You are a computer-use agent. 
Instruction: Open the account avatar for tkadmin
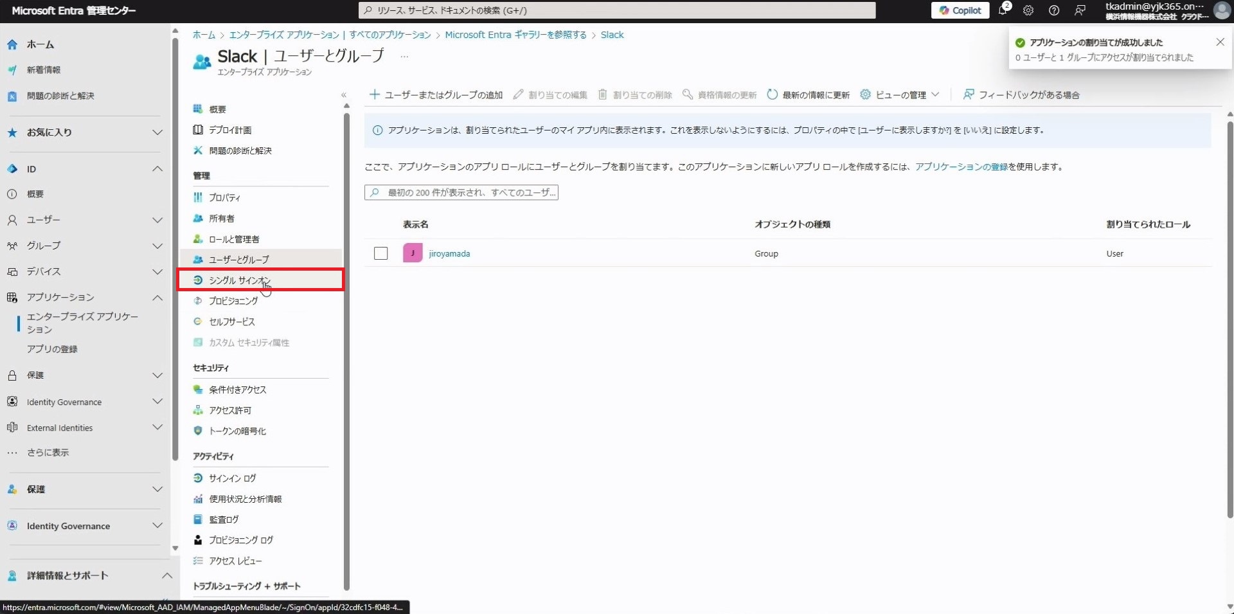coord(1222,10)
